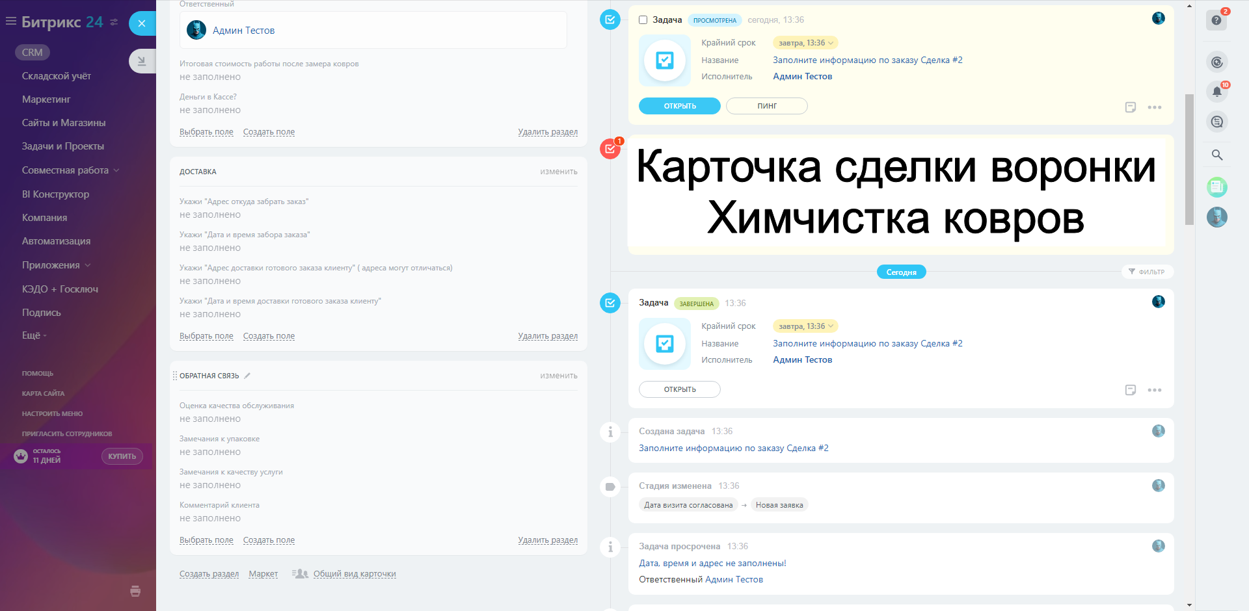Grab the ОБРАТНАЯ СВЯЗЬ section drag handle
Viewport: 1249px width, 611px height.
174,376
